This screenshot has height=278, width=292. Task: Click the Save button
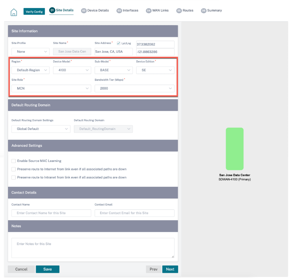(x=48, y=269)
